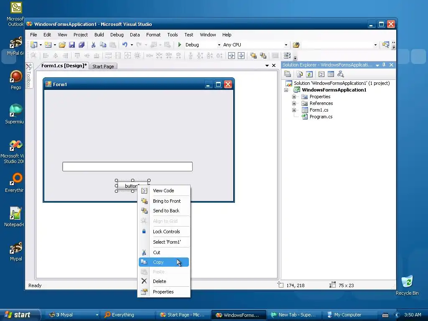Click the Send to Back layout toolbar icon
The image size is (428, 321).
pyautogui.click(x=263, y=56)
